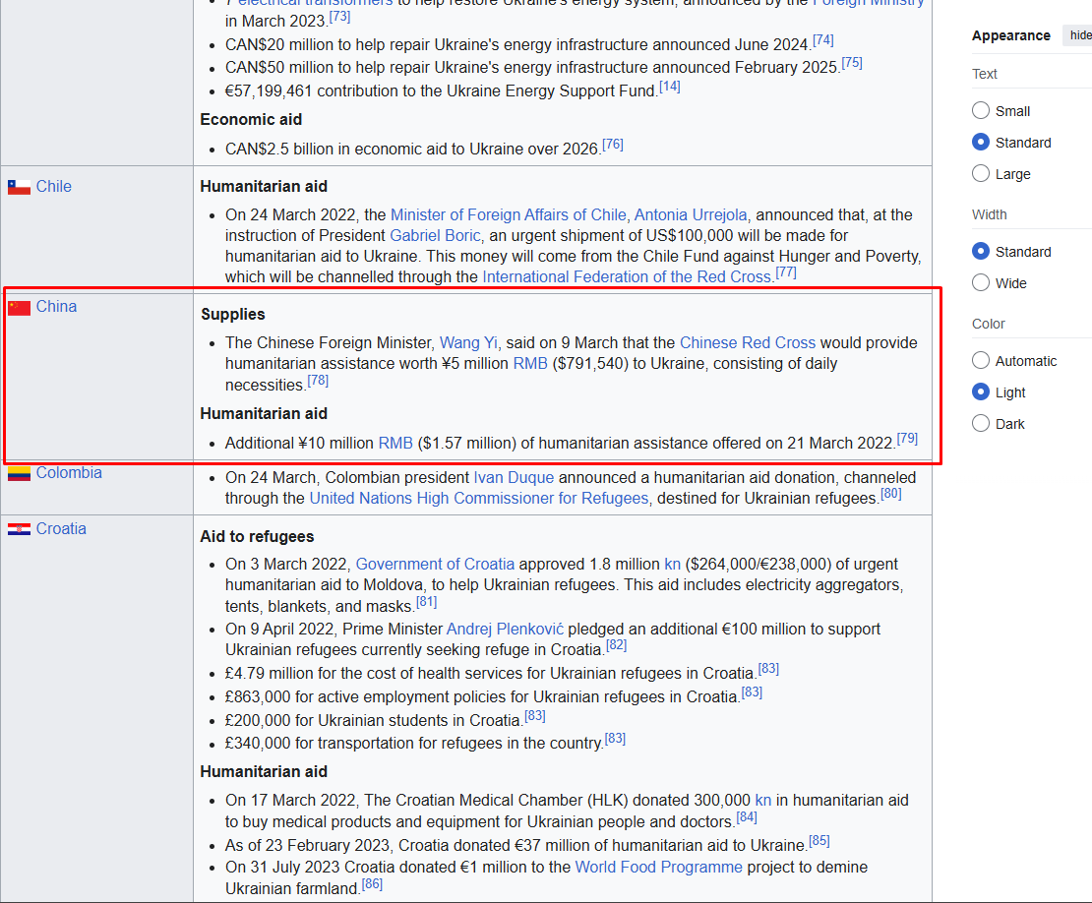1092x903 pixels.
Task: Open the Chile country link
Action: pos(54,187)
